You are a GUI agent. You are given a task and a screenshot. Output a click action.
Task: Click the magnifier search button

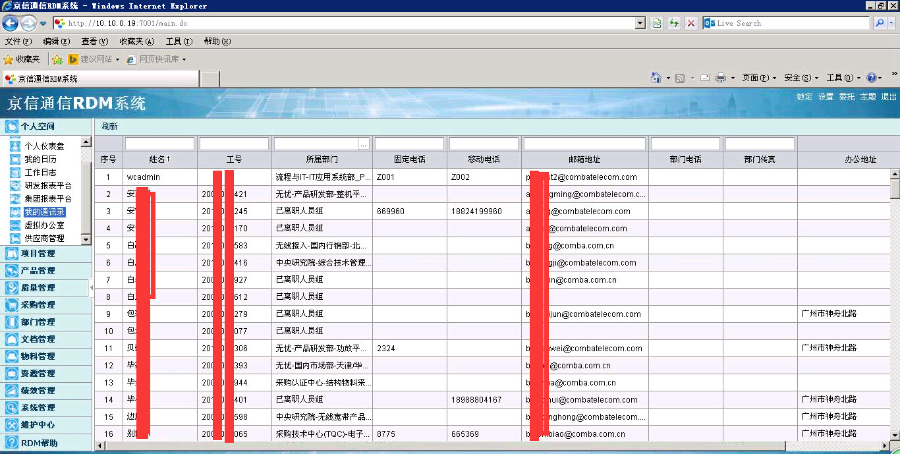pyautogui.click(x=880, y=23)
